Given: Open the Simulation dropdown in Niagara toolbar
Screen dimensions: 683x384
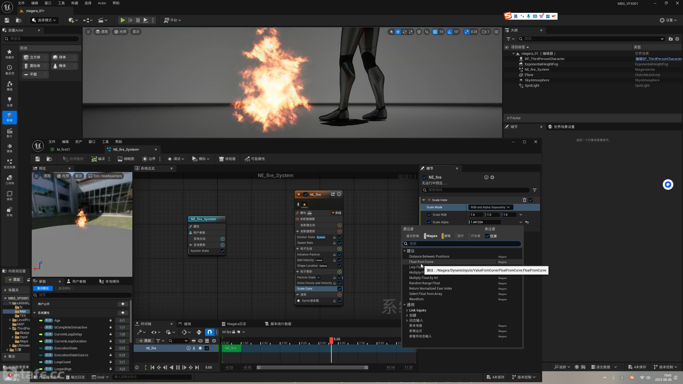Looking at the screenshot, I should [201, 159].
